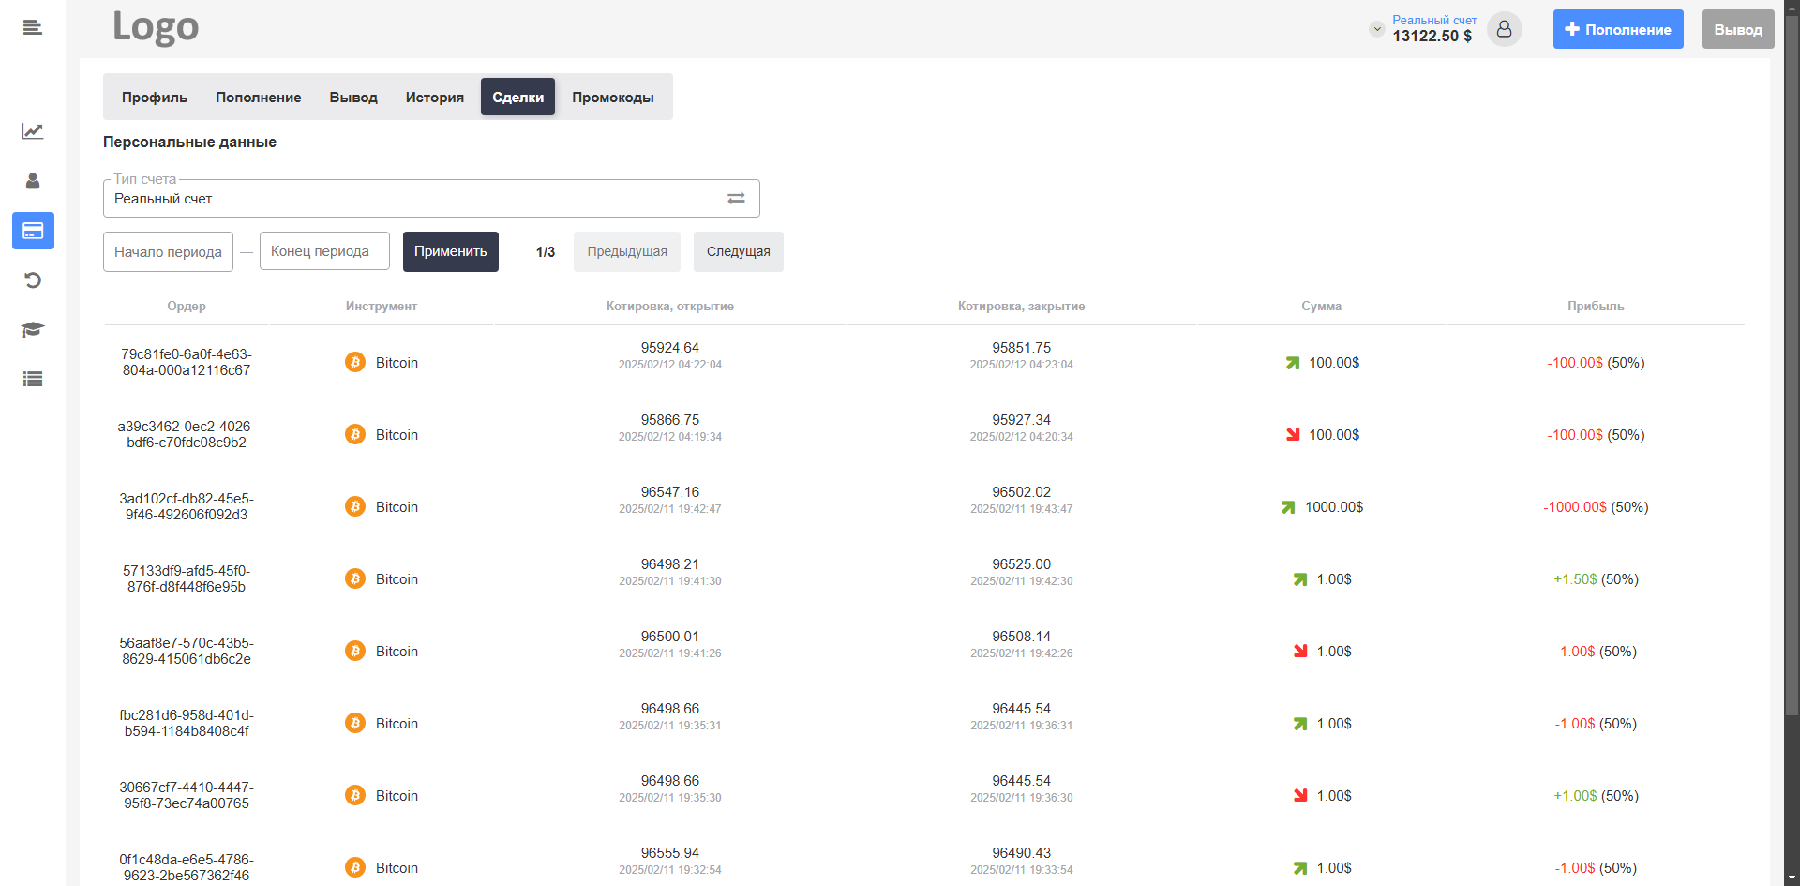Open the account type dropdown
The height and width of the screenshot is (886, 1800).
click(412, 199)
